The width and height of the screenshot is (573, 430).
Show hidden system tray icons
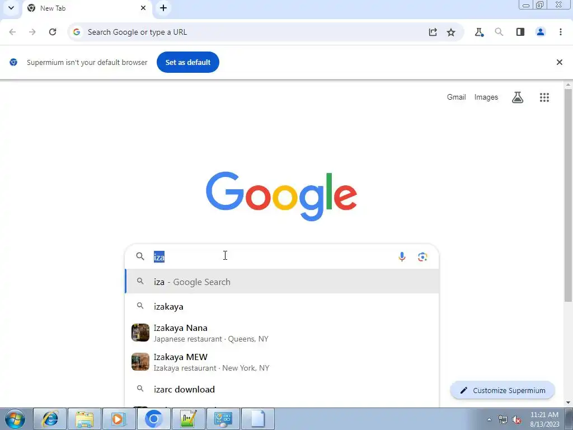[489, 419]
